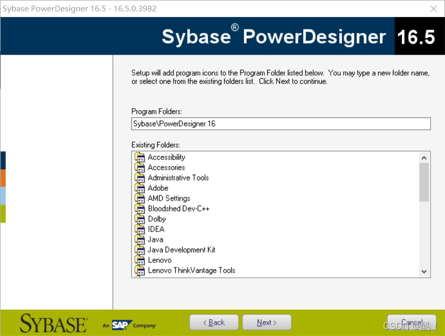This screenshot has height=336, width=445.
Task: Select the Java folder entry text
Action: [156, 240]
